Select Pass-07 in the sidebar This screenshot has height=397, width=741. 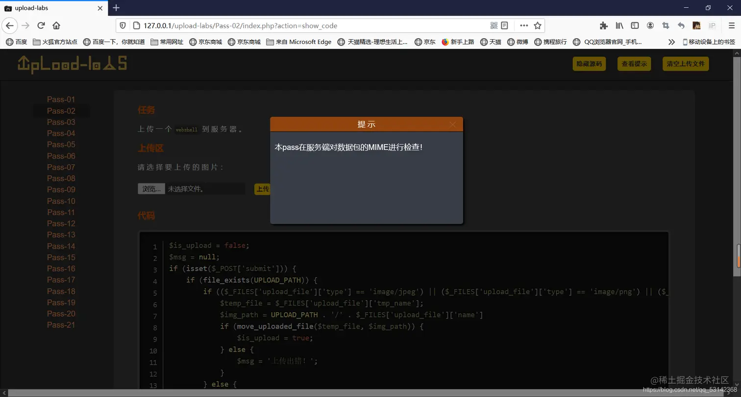tap(61, 167)
